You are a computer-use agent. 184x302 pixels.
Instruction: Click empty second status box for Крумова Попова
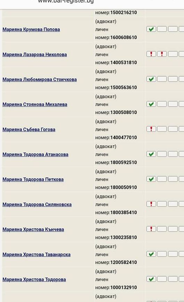[x=162, y=29]
